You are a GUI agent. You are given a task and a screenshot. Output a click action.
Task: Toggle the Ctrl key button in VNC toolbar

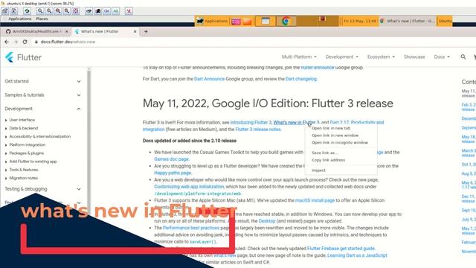[x=106, y=11]
